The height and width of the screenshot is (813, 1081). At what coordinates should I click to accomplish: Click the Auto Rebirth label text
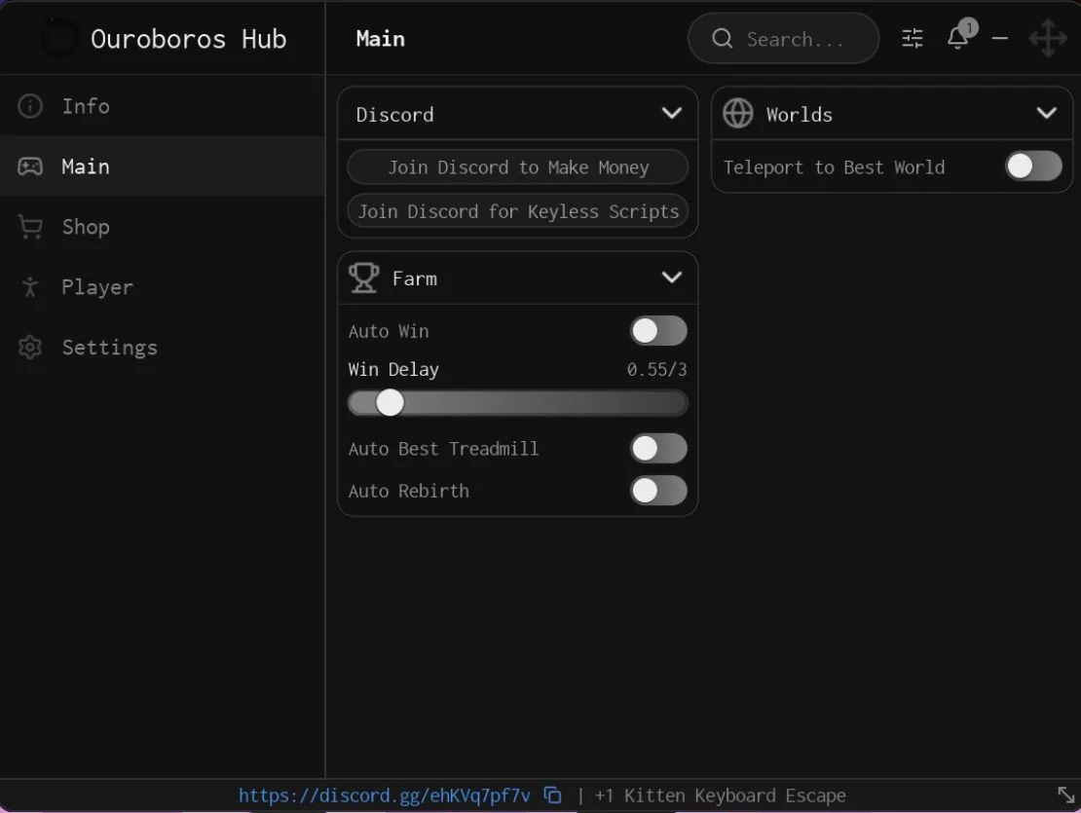click(x=409, y=492)
